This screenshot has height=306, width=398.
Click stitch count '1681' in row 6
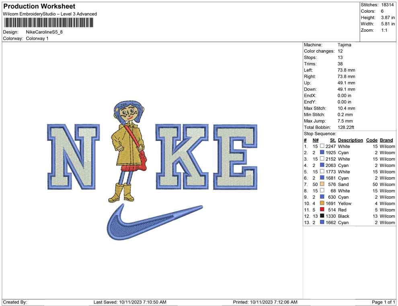(331, 178)
